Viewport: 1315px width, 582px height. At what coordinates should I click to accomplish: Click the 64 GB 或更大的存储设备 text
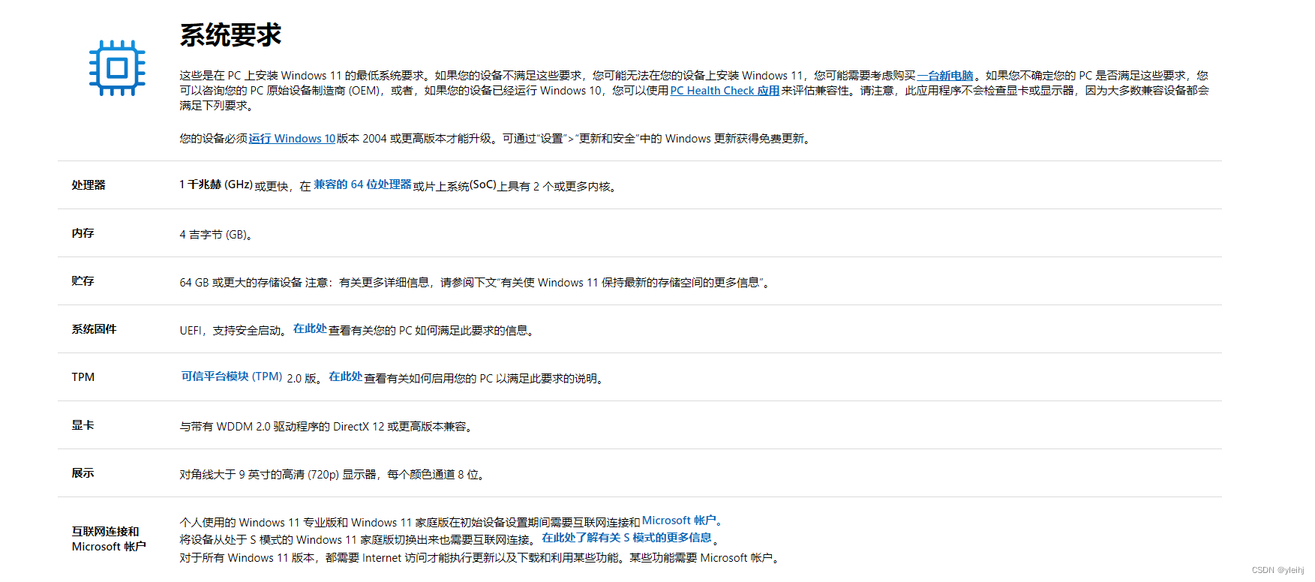coord(241,283)
